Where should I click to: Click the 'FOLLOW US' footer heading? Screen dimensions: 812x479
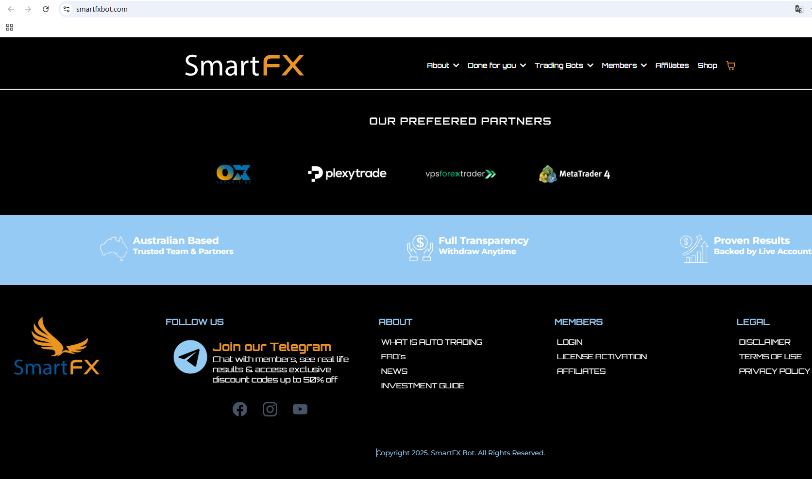coord(195,322)
